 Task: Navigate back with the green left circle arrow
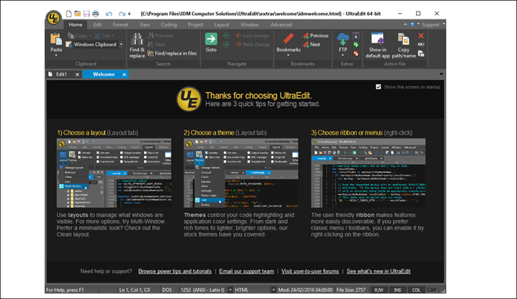click(x=226, y=35)
